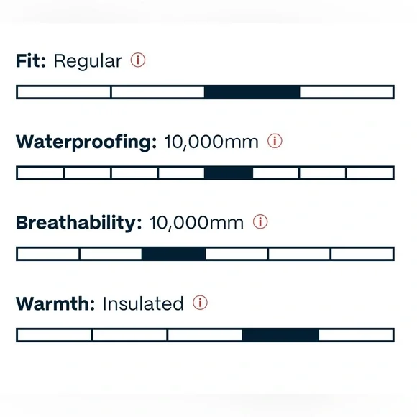Image resolution: width=417 pixels, height=417 pixels.
Task: Click the last segment of the Warmth bar
Action: pos(357,335)
